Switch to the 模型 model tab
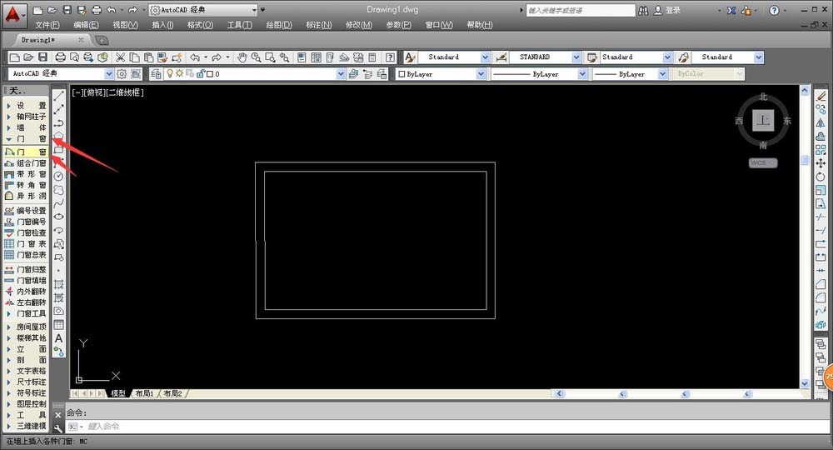 118,393
